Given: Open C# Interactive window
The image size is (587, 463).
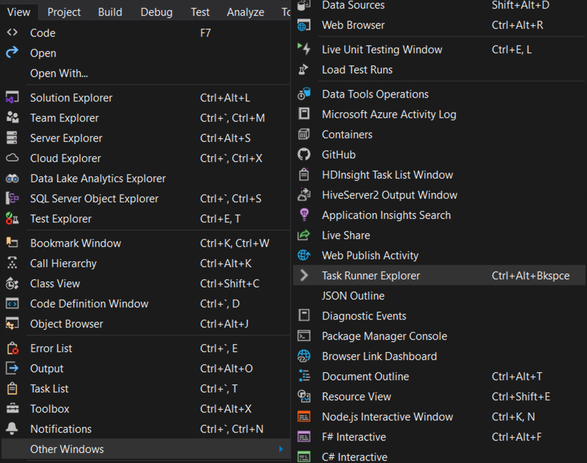Looking at the screenshot, I should tap(439, 456).
